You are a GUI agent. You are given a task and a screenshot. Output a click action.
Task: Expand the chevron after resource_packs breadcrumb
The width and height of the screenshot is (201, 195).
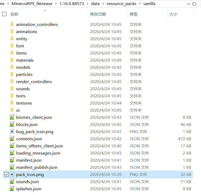click(x=140, y=4)
